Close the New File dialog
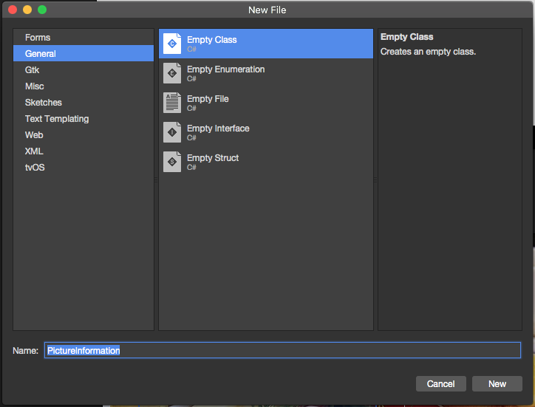 13,10
